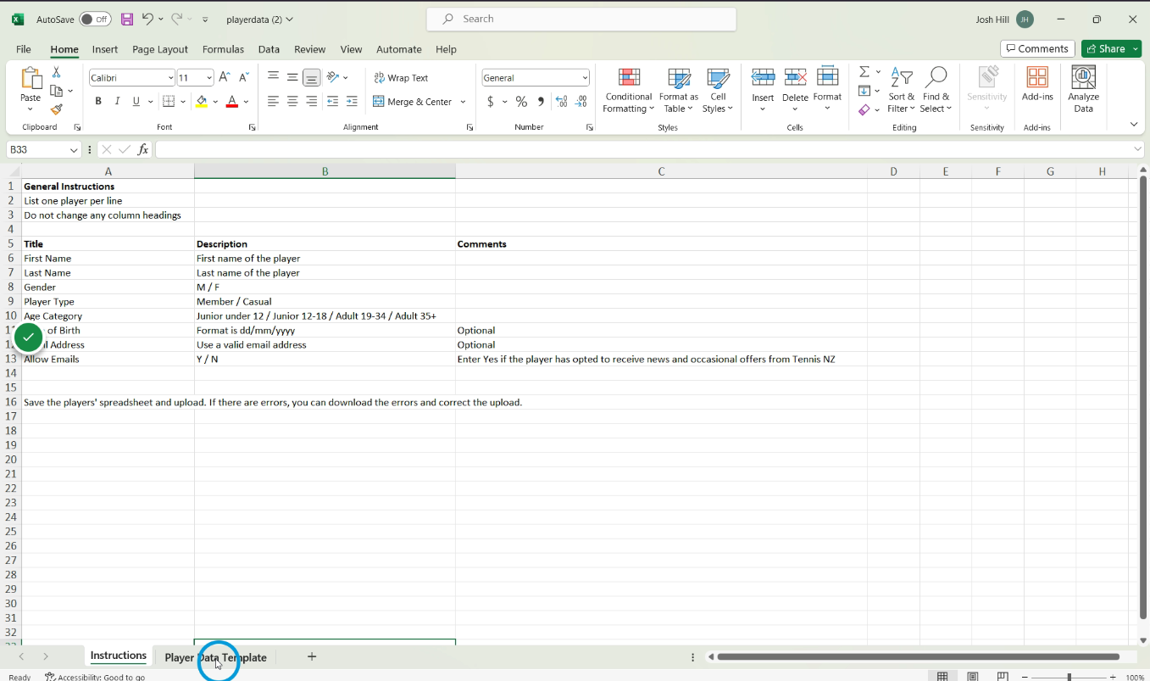Toggle Bold formatting
The height and width of the screenshot is (681, 1150).
pyautogui.click(x=98, y=102)
